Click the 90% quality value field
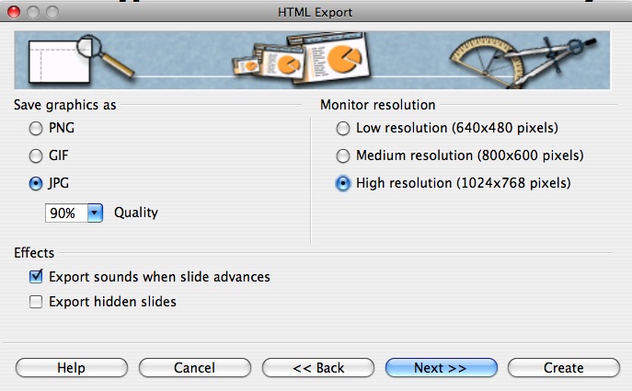The height and width of the screenshot is (391, 632). (x=65, y=213)
